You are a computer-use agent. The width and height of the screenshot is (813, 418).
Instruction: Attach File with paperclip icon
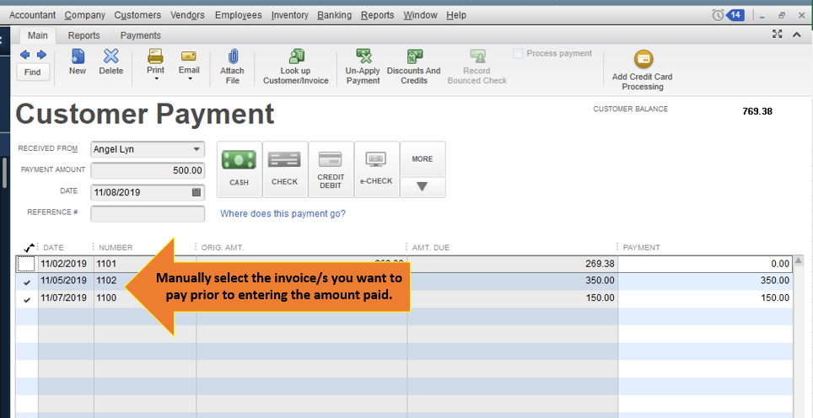tap(232, 67)
